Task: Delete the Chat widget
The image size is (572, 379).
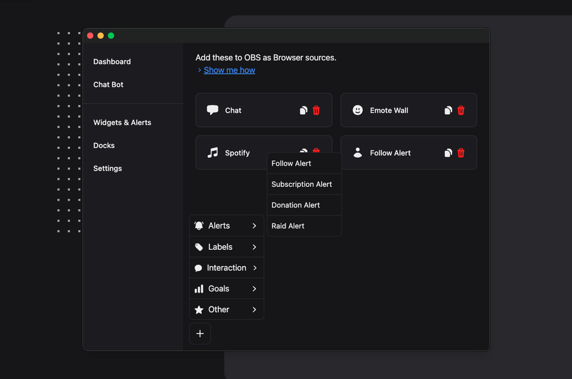Action: pos(316,110)
